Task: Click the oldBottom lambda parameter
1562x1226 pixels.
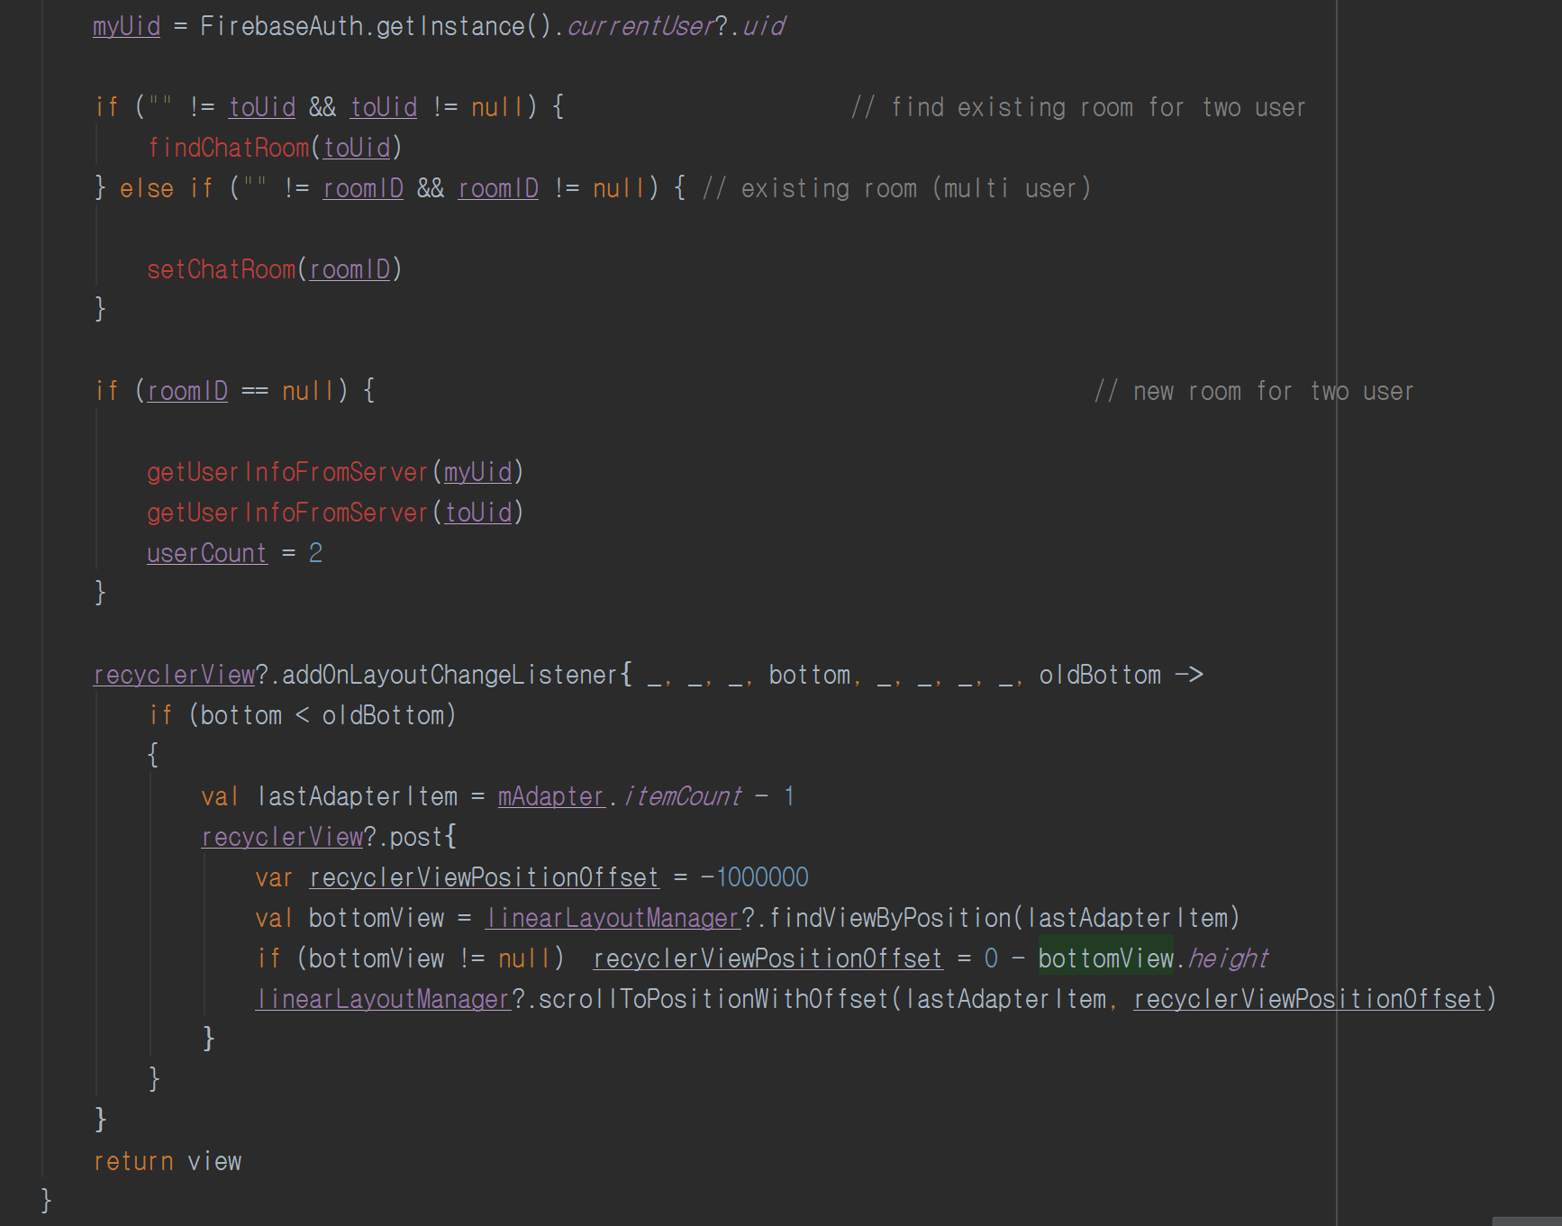Action: click(x=1100, y=675)
